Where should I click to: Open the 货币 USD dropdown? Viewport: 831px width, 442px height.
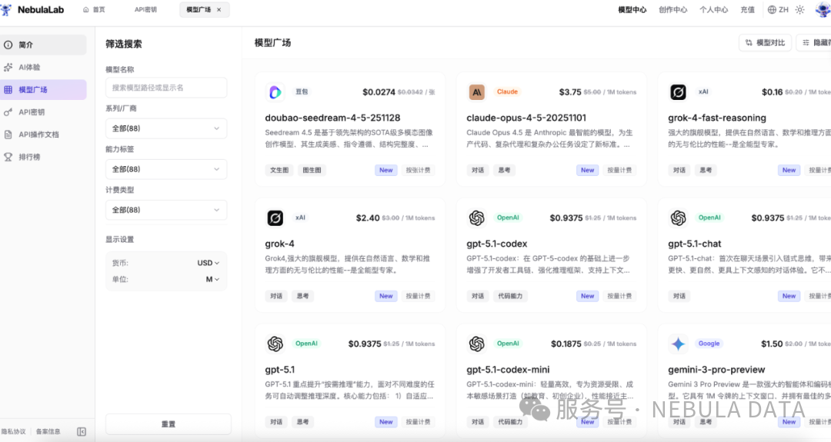tap(209, 263)
